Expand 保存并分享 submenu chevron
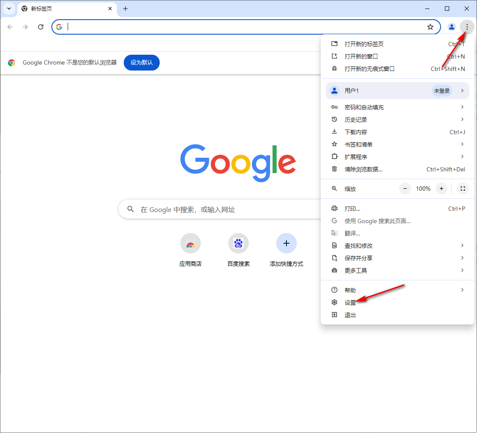Screen dimensions: 477x433 (x=462, y=258)
